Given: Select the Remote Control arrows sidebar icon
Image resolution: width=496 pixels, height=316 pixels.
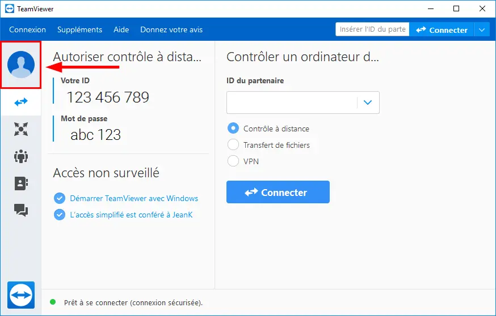Looking at the screenshot, I should [x=21, y=102].
